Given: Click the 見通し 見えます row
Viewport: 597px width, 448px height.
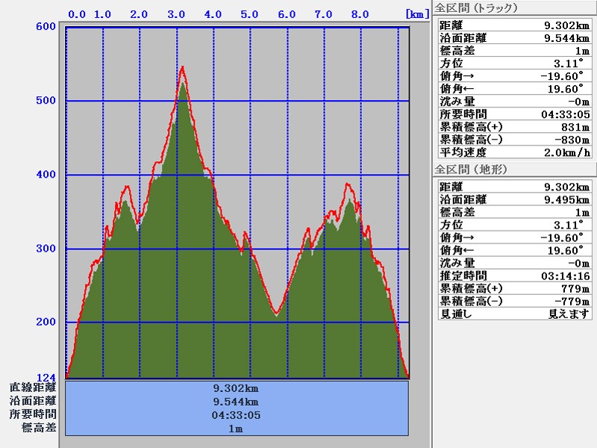Looking at the screenshot, I should [x=514, y=314].
